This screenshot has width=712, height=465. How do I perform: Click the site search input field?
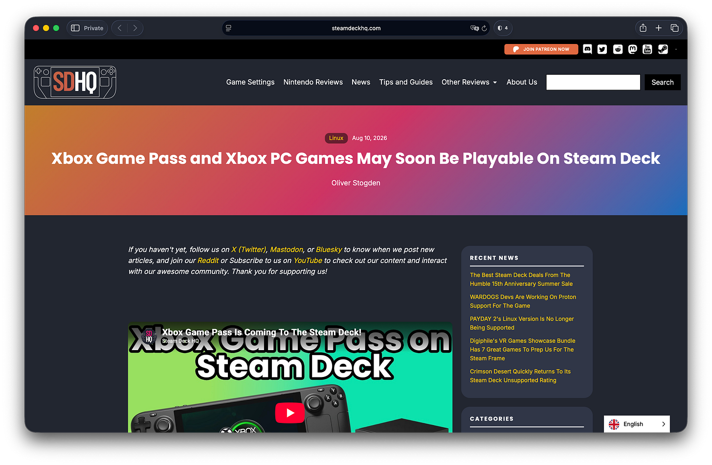pyautogui.click(x=593, y=82)
